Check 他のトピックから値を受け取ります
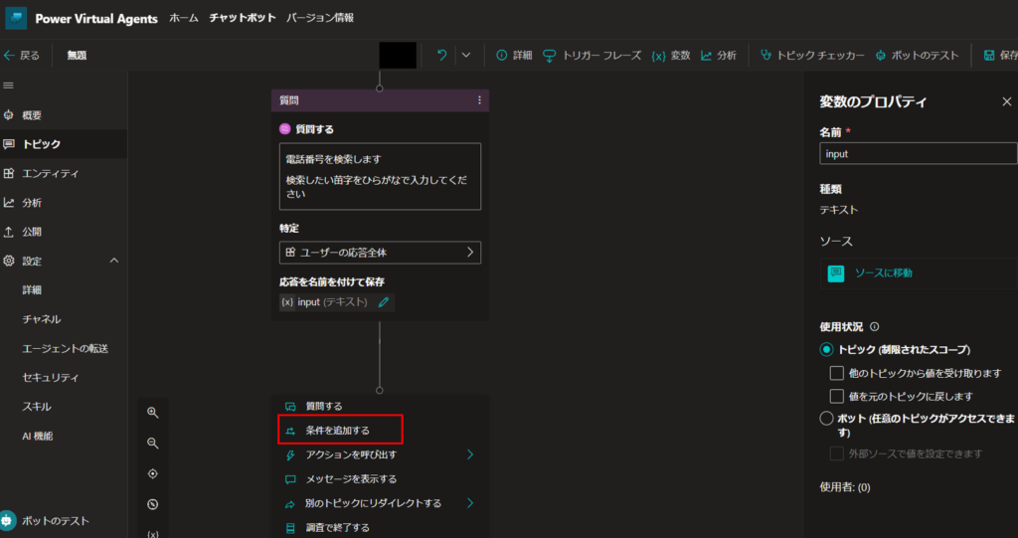This screenshot has height=538, width=1018. point(837,373)
